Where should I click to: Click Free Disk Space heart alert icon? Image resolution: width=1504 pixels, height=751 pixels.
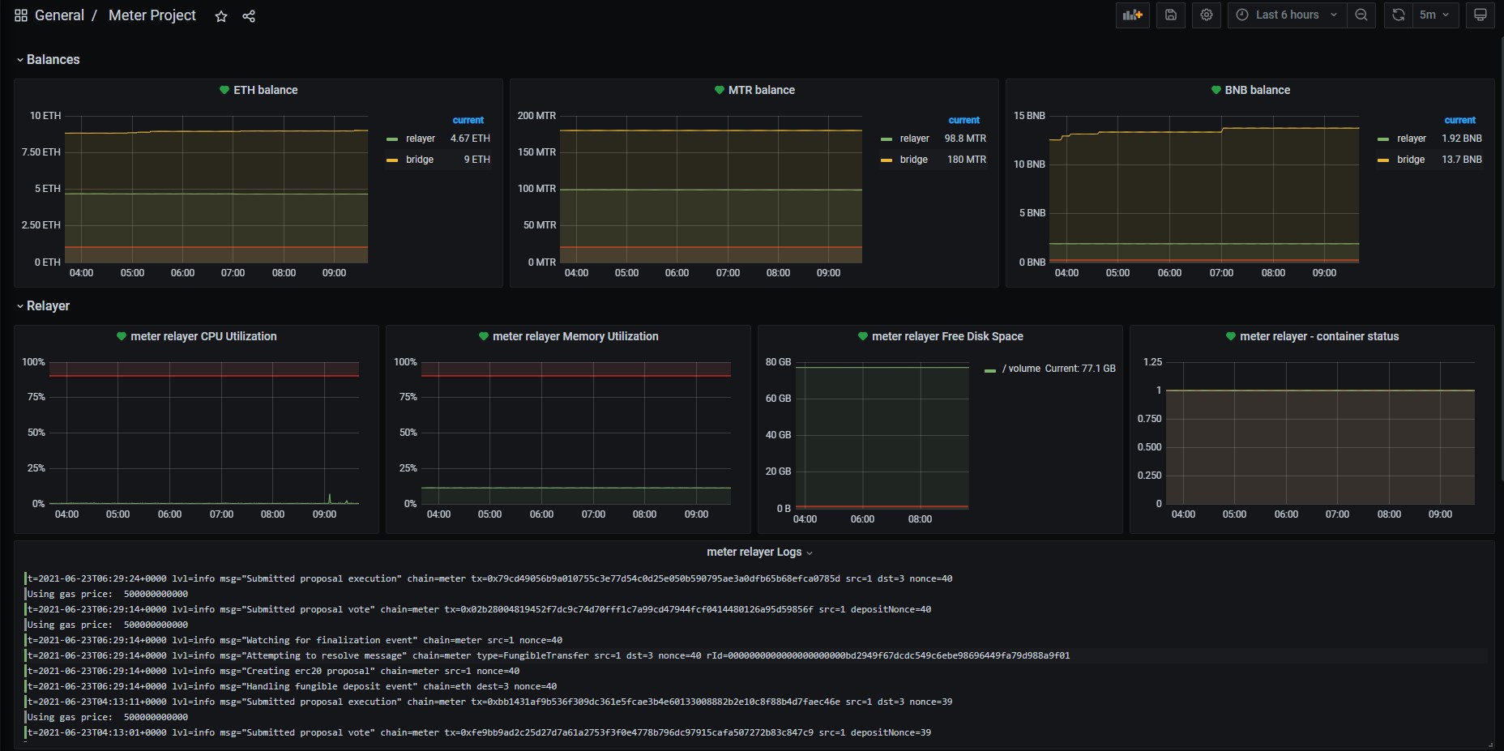[863, 336]
